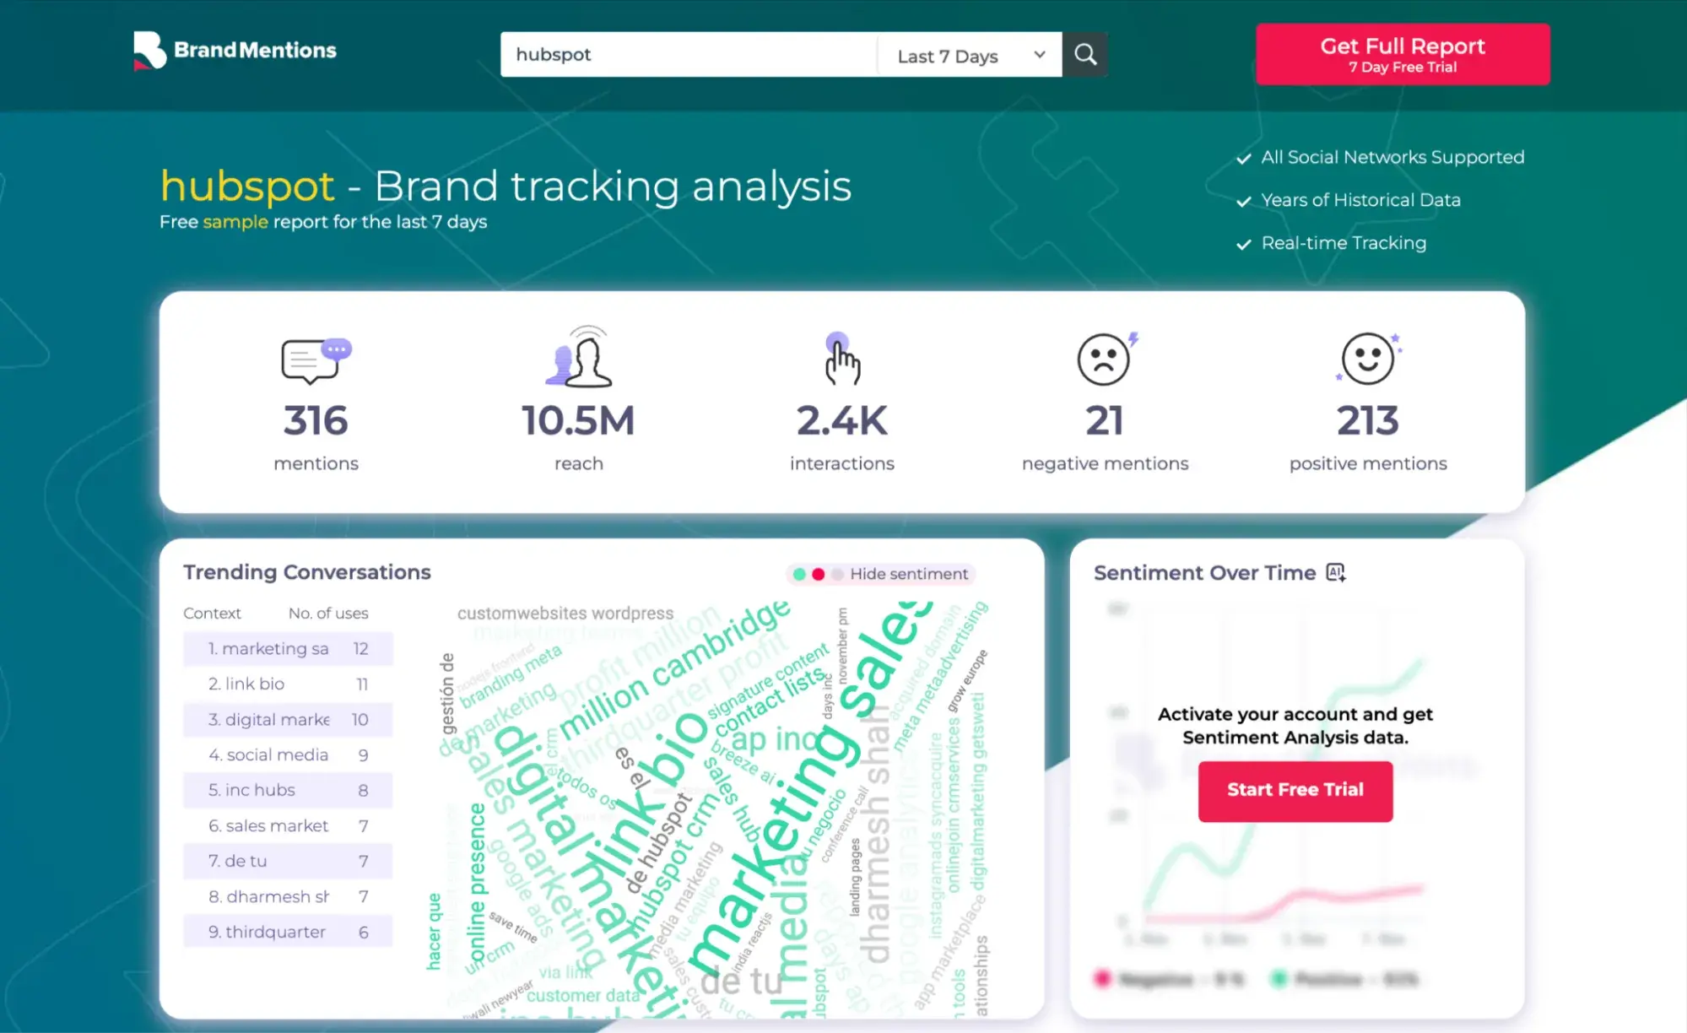
Task: Select thirdquarter trending conversation
Action: pos(275,932)
